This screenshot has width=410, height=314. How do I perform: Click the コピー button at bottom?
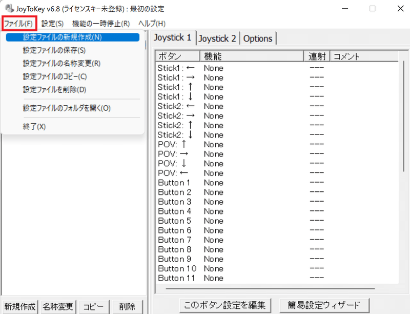point(93,306)
